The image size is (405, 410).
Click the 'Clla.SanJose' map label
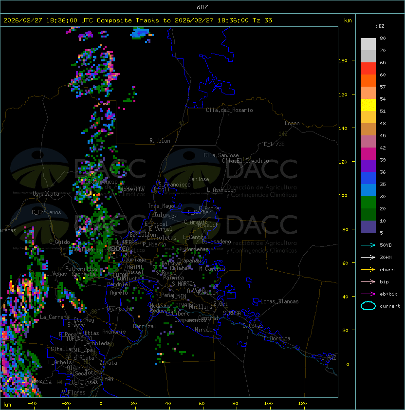(221, 155)
